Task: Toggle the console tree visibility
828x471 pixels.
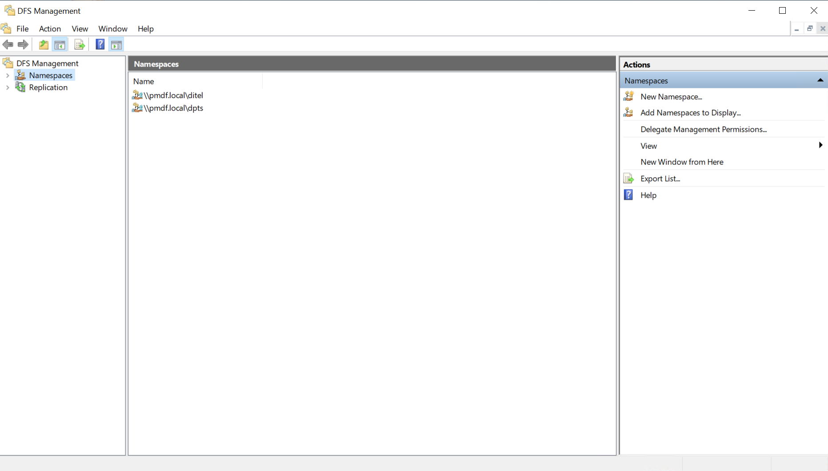Action: (60, 44)
